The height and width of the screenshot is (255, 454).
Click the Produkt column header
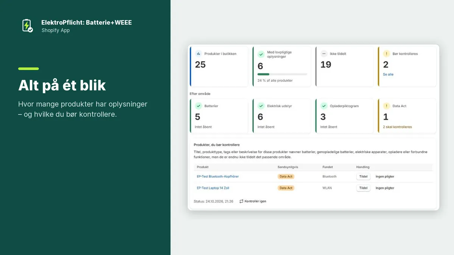click(x=203, y=167)
